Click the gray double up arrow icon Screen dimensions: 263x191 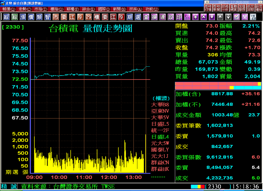pyautogui.click(x=220, y=17)
